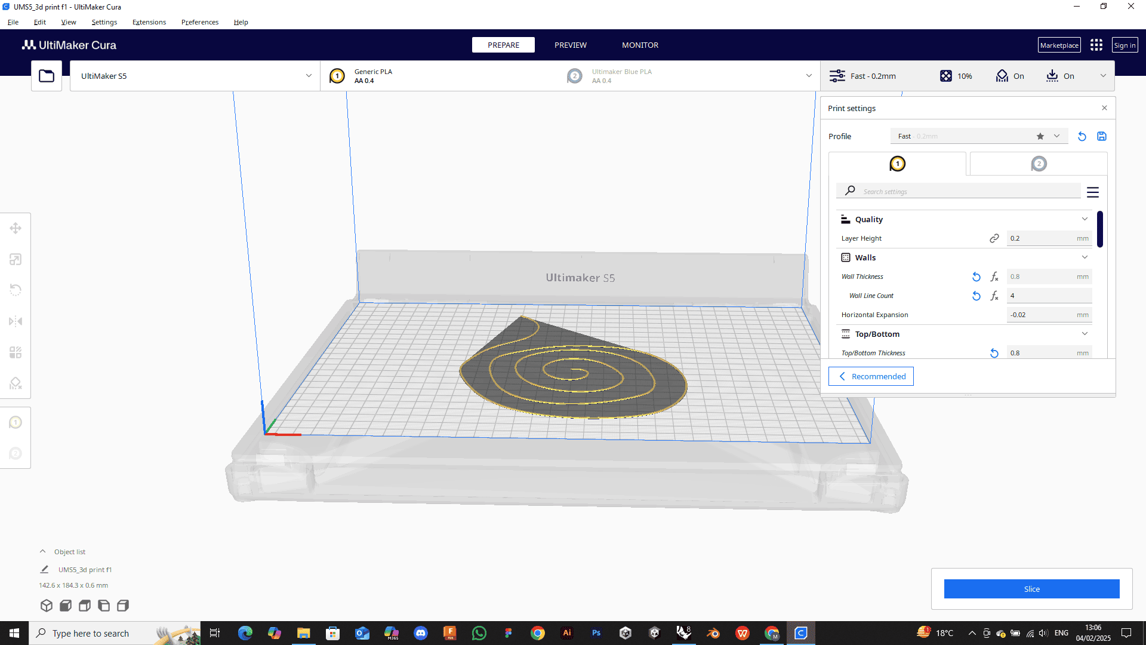This screenshot has width=1146, height=645.
Task: Select the extruder 2 settings tab
Action: (x=1039, y=164)
